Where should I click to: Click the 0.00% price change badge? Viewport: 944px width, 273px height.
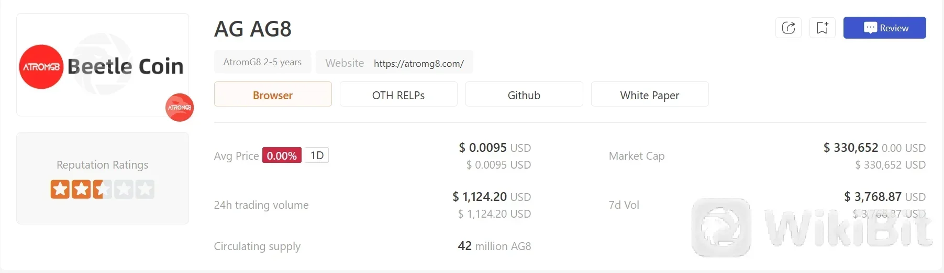(282, 156)
